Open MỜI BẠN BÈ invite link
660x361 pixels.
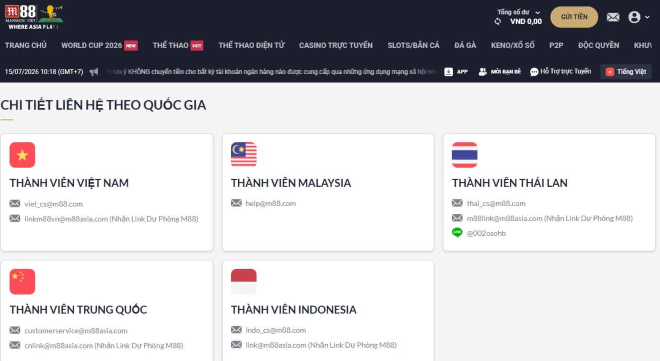pyautogui.click(x=500, y=72)
